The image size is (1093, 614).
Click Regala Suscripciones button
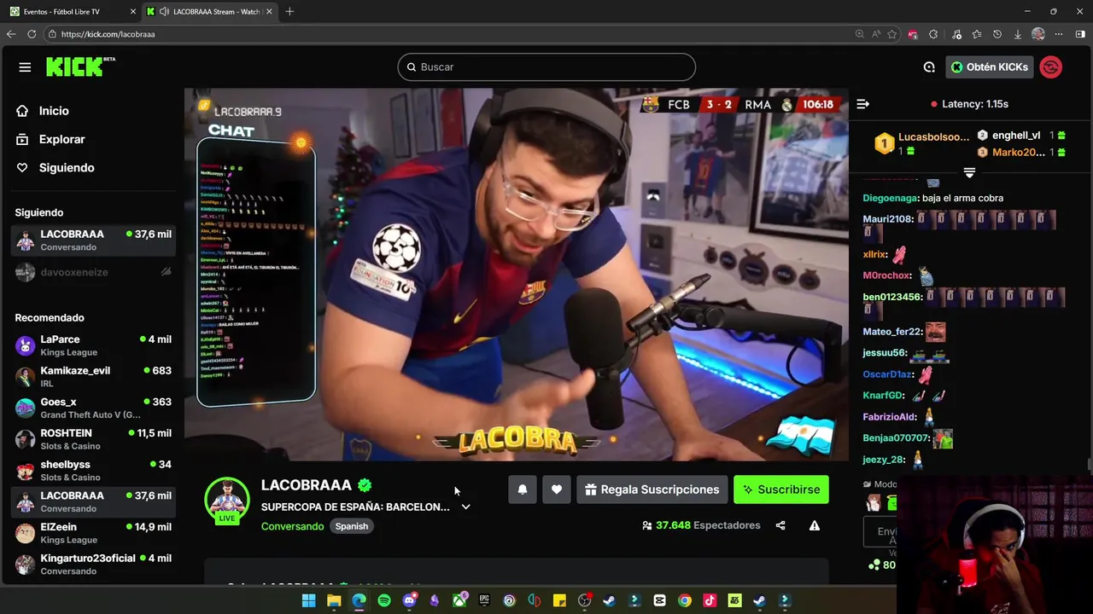pos(652,489)
